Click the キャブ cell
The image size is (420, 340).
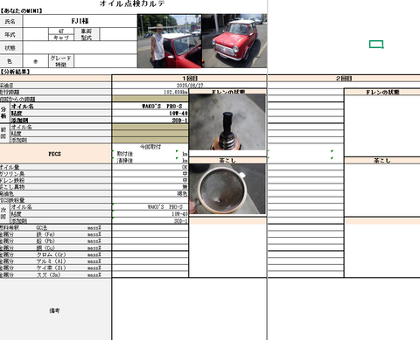tap(61, 38)
